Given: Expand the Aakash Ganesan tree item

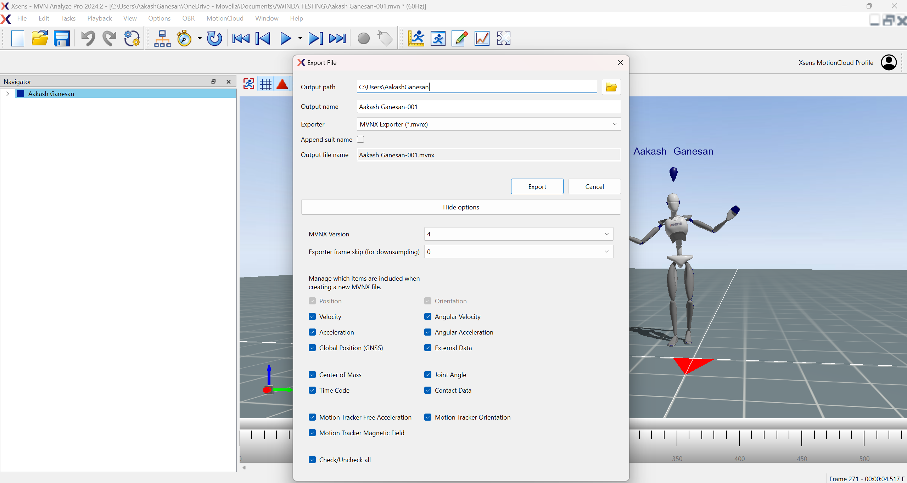Looking at the screenshot, I should click(x=8, y=94).
